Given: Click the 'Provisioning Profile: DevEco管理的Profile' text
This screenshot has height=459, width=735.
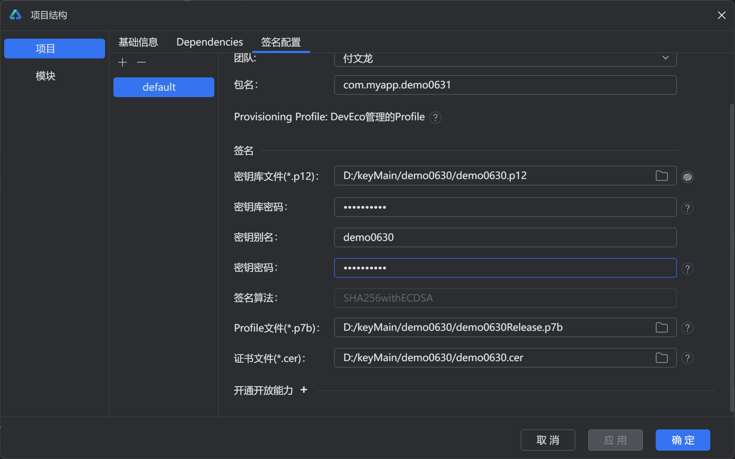Looking at the screenshot, I should [329, 117].
